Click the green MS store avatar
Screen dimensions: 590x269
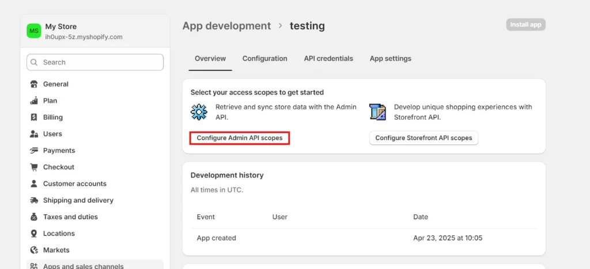[x=34, y=31]
